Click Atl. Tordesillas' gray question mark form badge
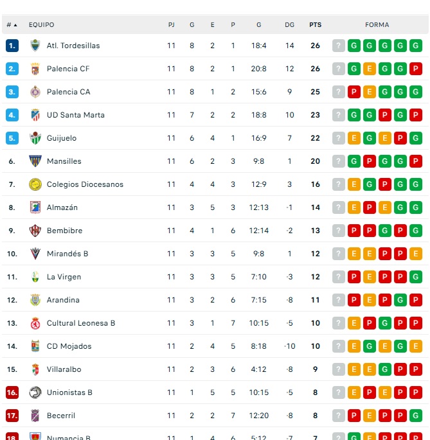 [339, 46]
